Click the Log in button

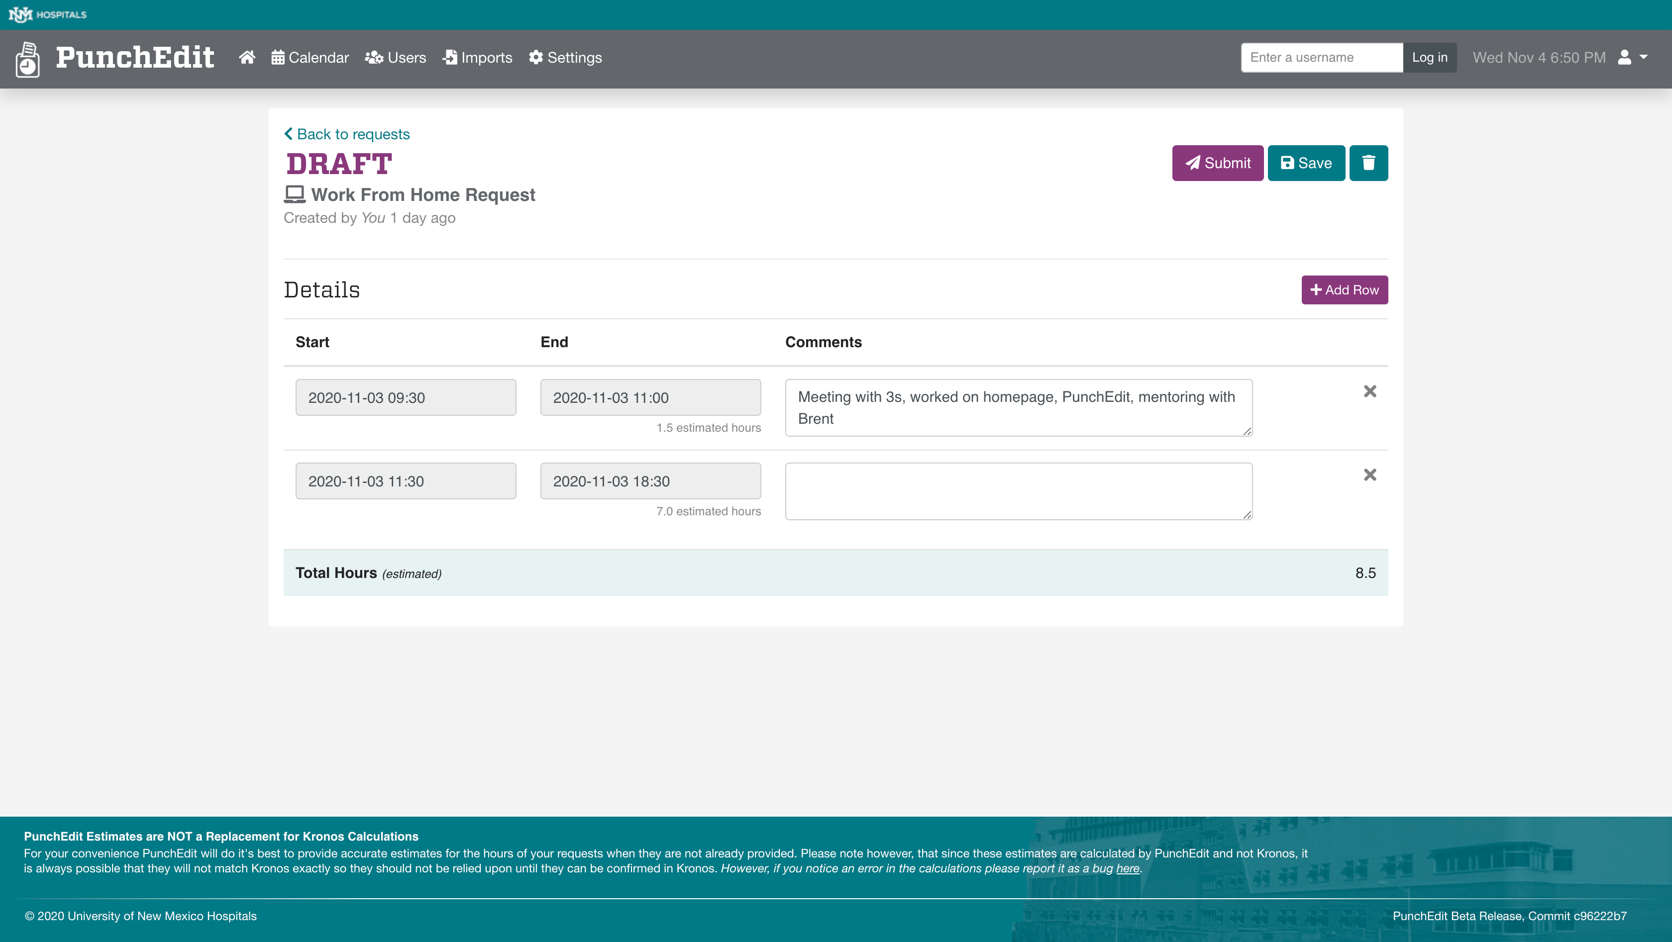point(1429,57)
